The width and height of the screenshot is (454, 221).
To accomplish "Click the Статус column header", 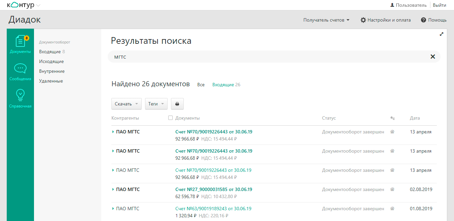I will tap(329, 118).
